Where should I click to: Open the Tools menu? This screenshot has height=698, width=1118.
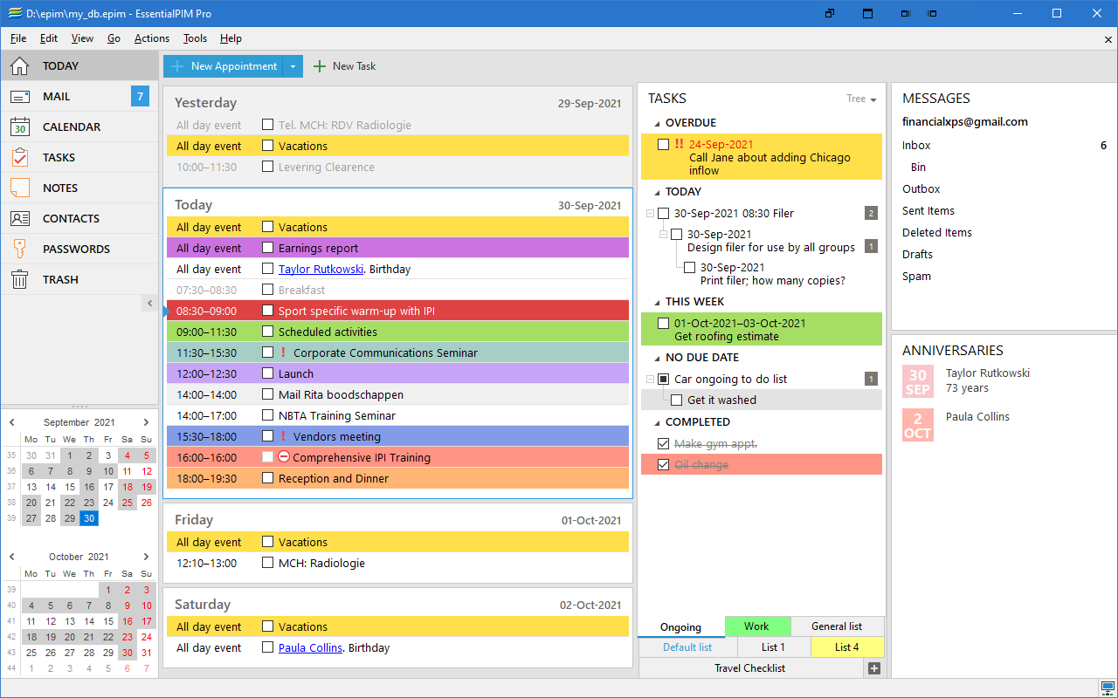195,38
